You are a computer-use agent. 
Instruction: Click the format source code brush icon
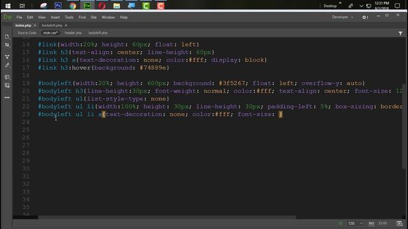click(x=7, y=65)
